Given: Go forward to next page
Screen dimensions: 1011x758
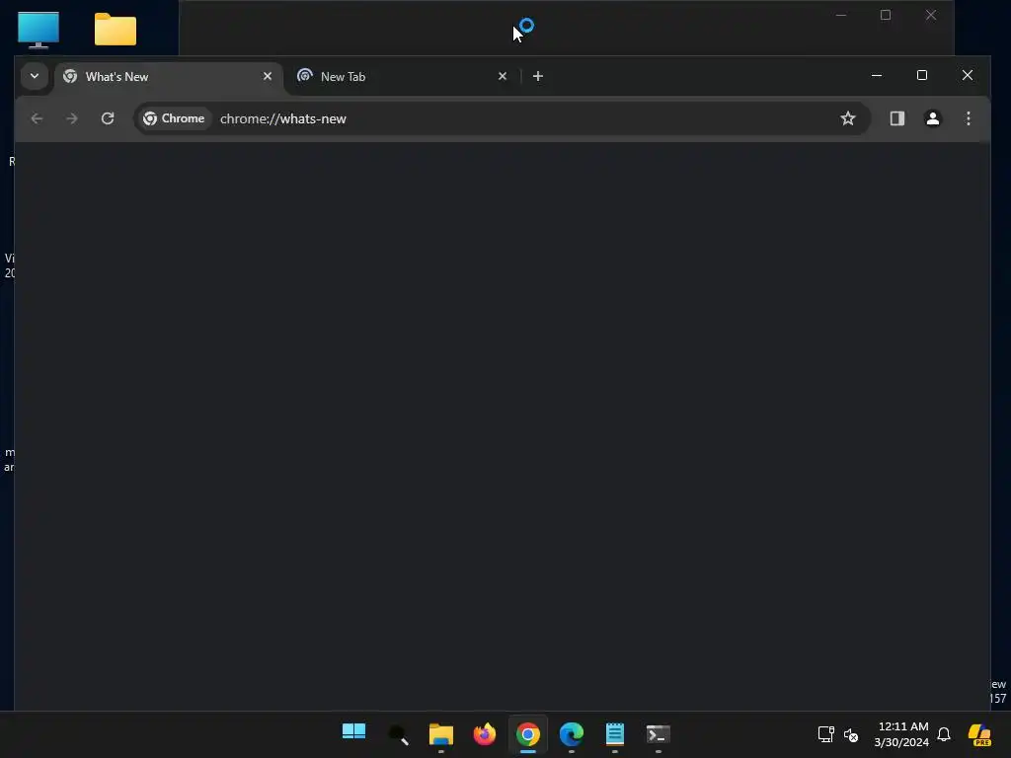Looking at the screenshot, I should [x=71, y=118].
